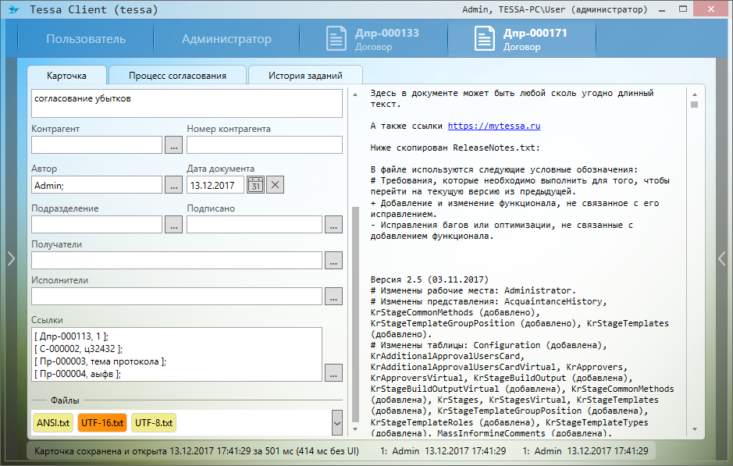The image size is (733, 466).
Task: Click the date field 13.12.2017
Action: click(x=215, y=185)
